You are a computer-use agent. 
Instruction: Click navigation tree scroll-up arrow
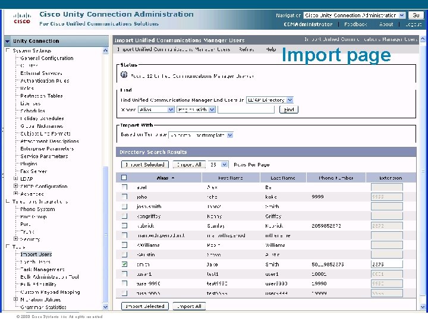pos(106,51)
